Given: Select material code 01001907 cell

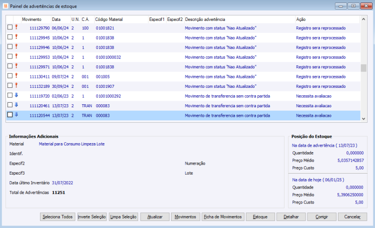Looking at the screenshot, I should (105, 86).
